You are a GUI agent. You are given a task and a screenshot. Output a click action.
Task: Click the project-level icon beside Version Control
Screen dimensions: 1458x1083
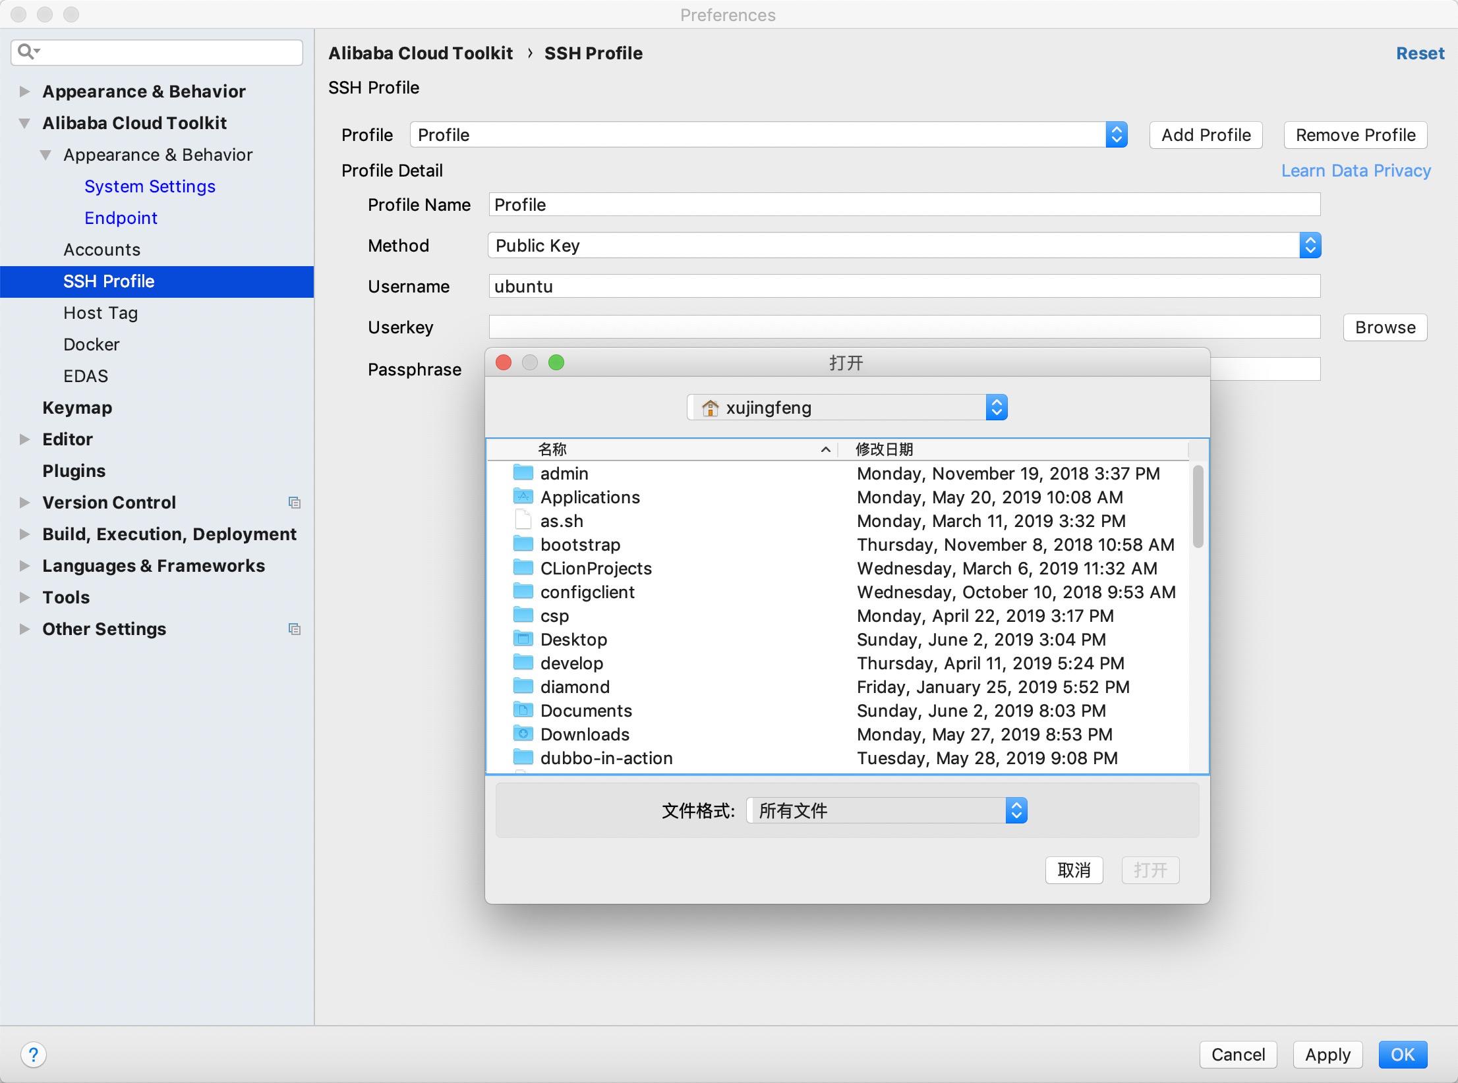coord(295,503)
